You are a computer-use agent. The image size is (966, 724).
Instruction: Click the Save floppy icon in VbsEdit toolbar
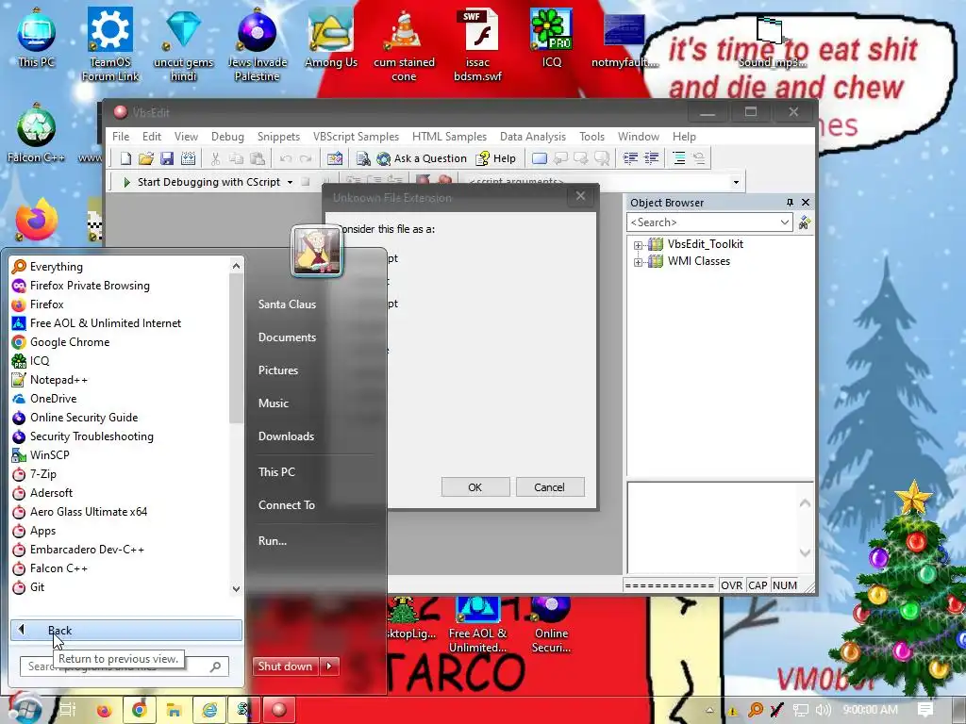click(x=167, y=158)
